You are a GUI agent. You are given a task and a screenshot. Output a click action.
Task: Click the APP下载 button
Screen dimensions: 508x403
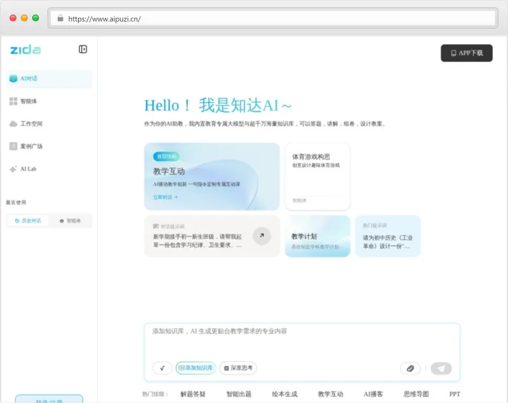tap(467, 53)
